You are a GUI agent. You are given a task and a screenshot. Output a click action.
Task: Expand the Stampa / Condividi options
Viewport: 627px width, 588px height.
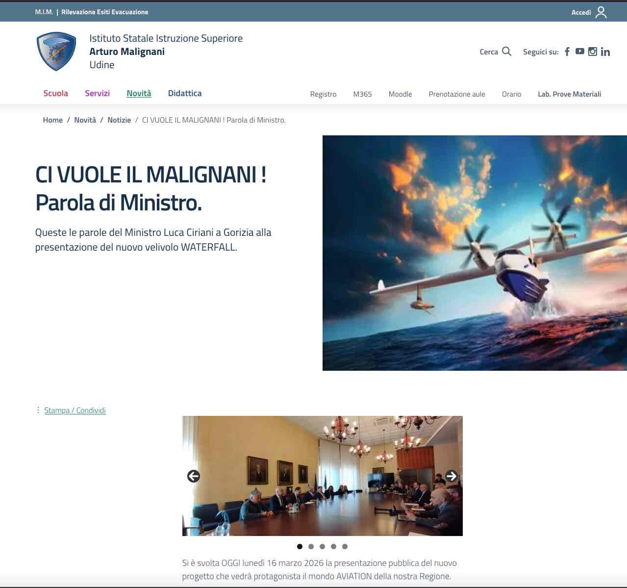point(75,410)
